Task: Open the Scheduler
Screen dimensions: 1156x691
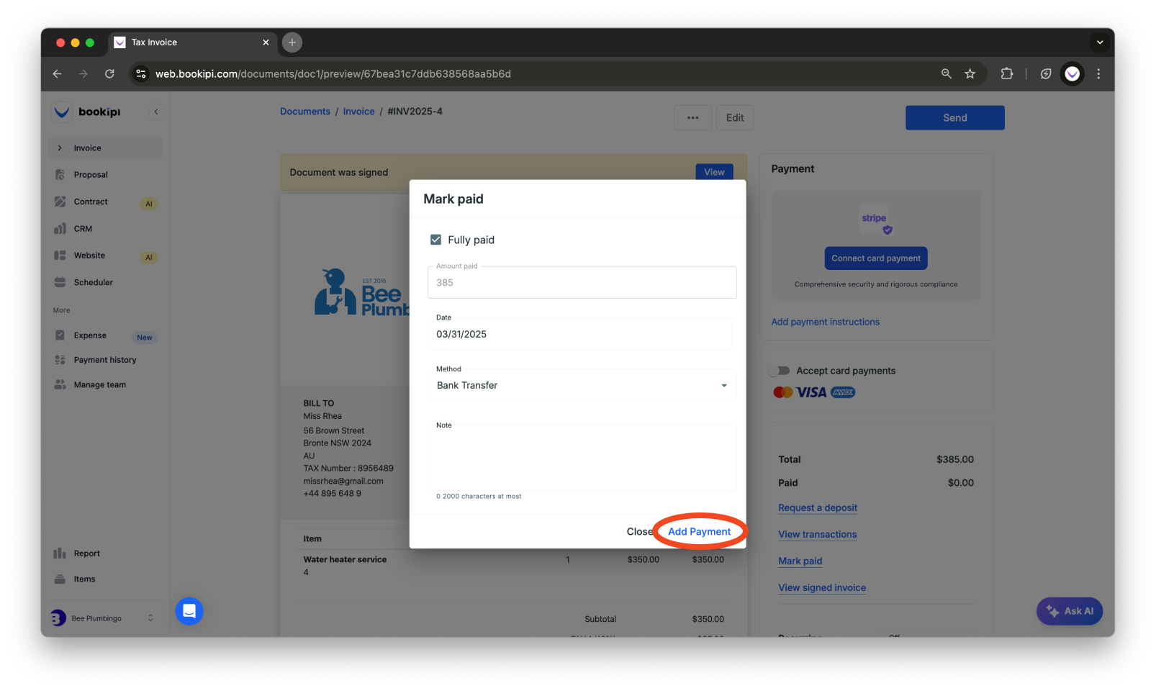Action: 93,281
